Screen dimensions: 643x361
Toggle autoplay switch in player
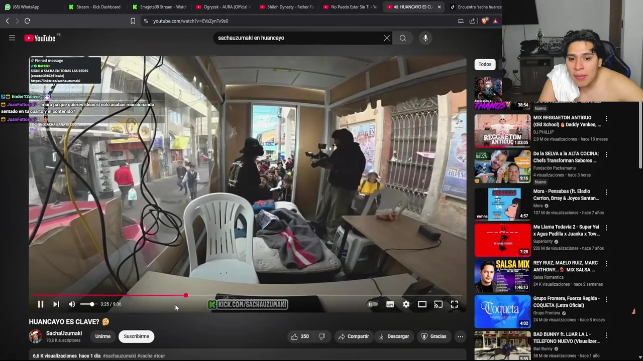point(373,304)
